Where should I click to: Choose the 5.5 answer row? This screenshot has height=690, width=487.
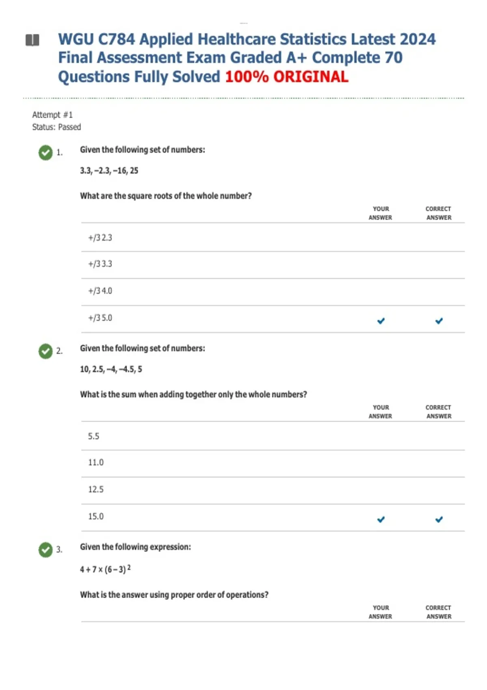tap(94, 436)
